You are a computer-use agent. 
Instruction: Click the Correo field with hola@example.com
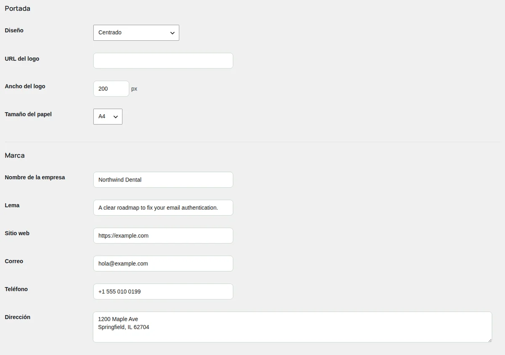pyautogui.click(x=163, y=263)
